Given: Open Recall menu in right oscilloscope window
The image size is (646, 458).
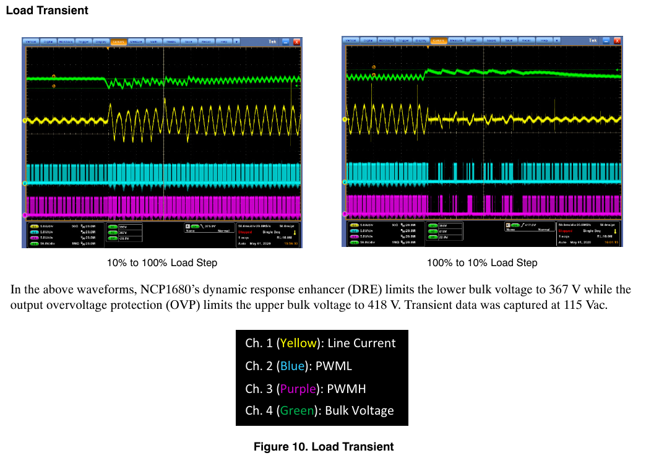Looking at the screenshot, I should [527, 40].
